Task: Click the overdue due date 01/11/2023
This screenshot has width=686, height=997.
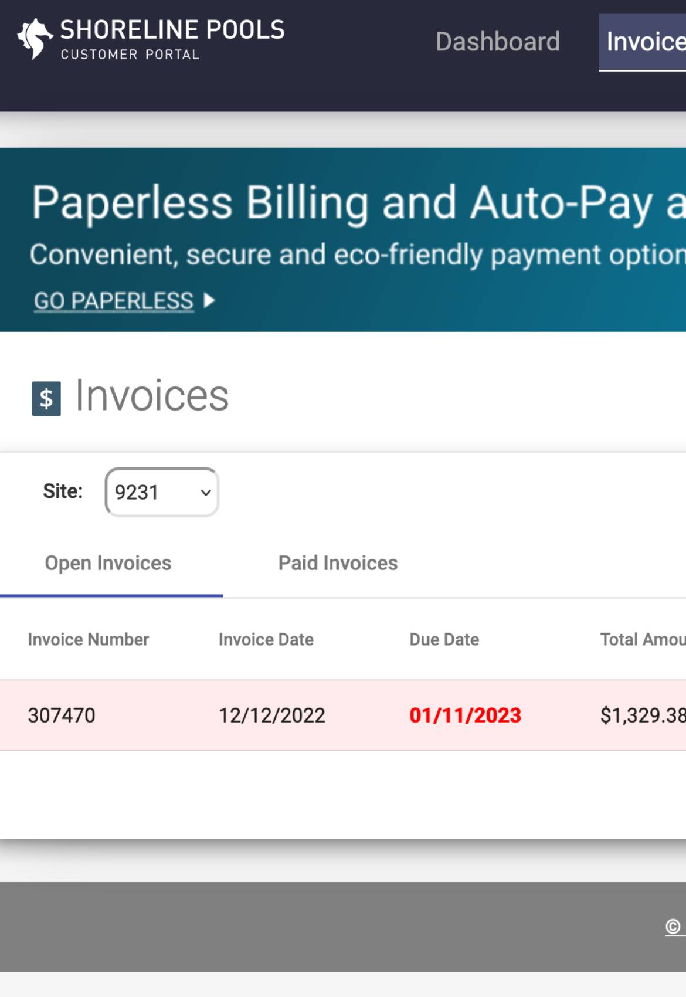Action: coord(466,715)
